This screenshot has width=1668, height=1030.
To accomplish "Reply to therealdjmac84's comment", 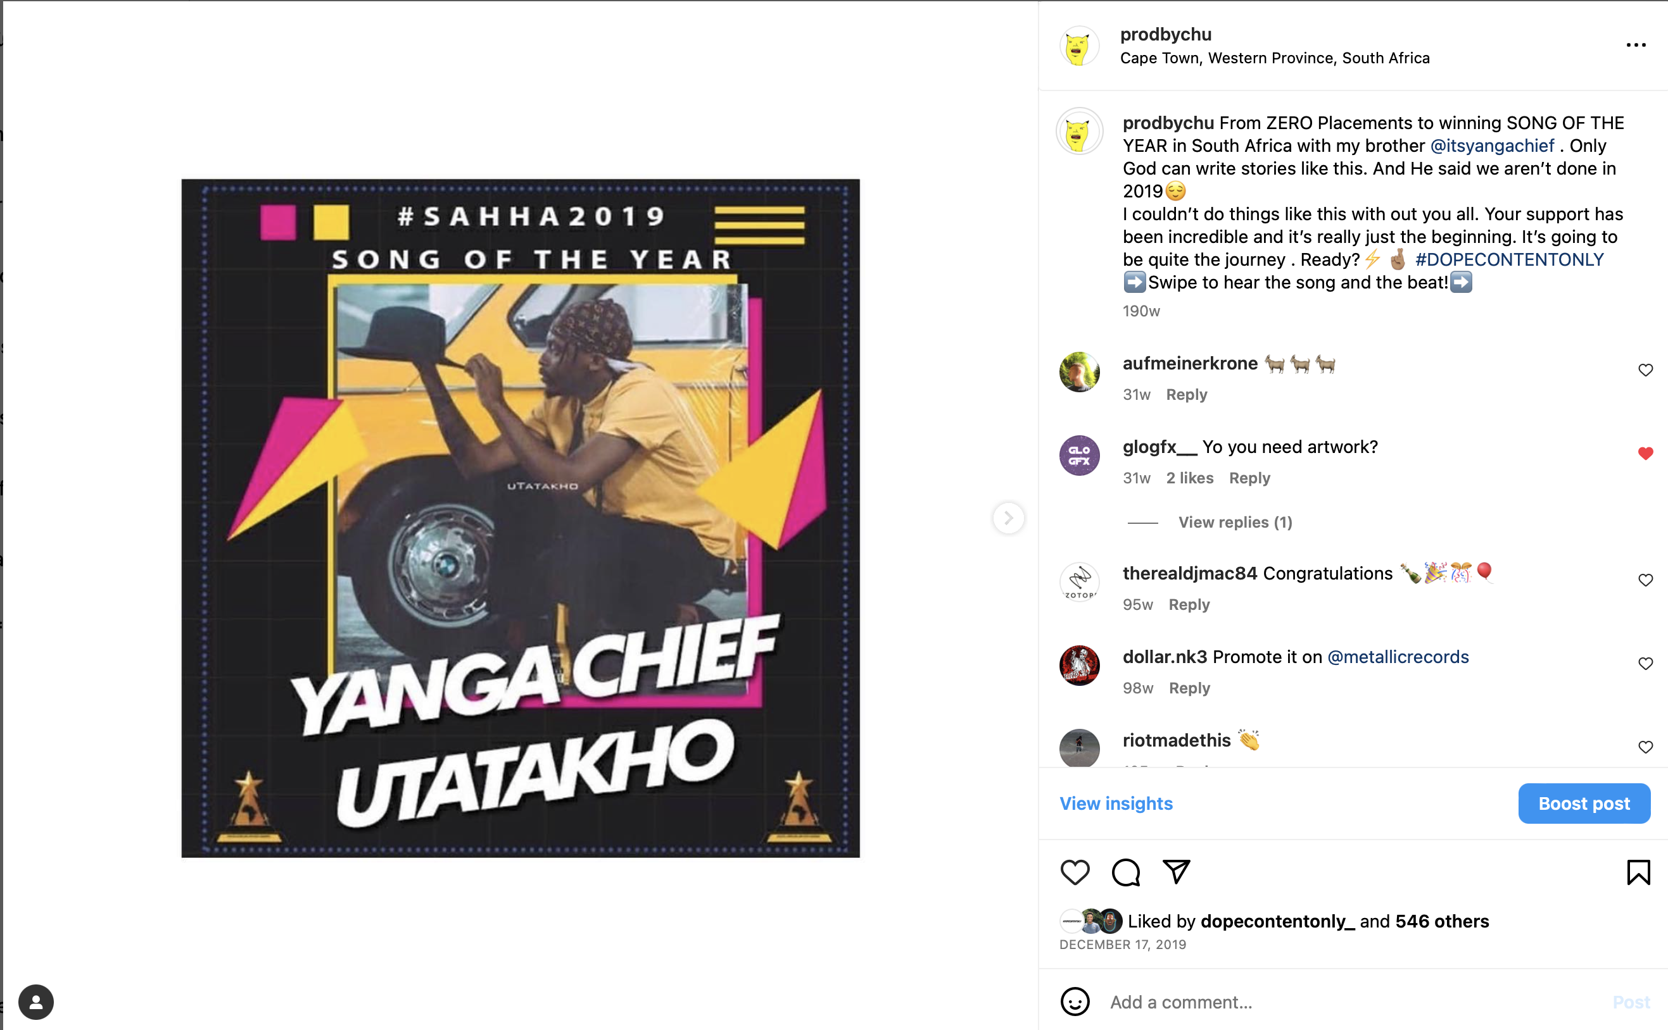I will (1189, 604).
